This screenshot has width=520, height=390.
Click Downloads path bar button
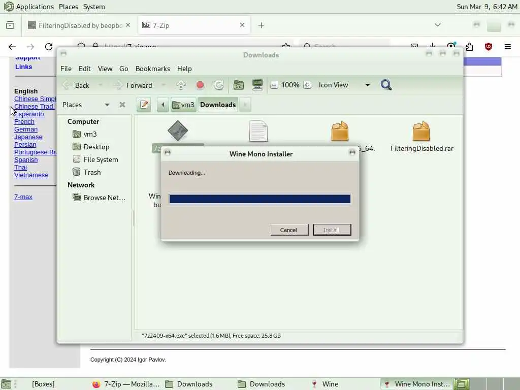(x=218, y=105)
